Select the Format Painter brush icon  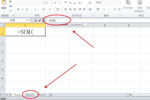coord(10,11)
